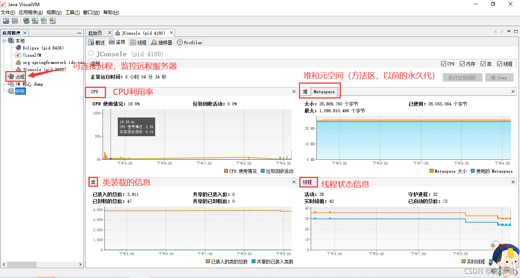Close the 应用程序 side panel
520x278 pixels.
25,33
